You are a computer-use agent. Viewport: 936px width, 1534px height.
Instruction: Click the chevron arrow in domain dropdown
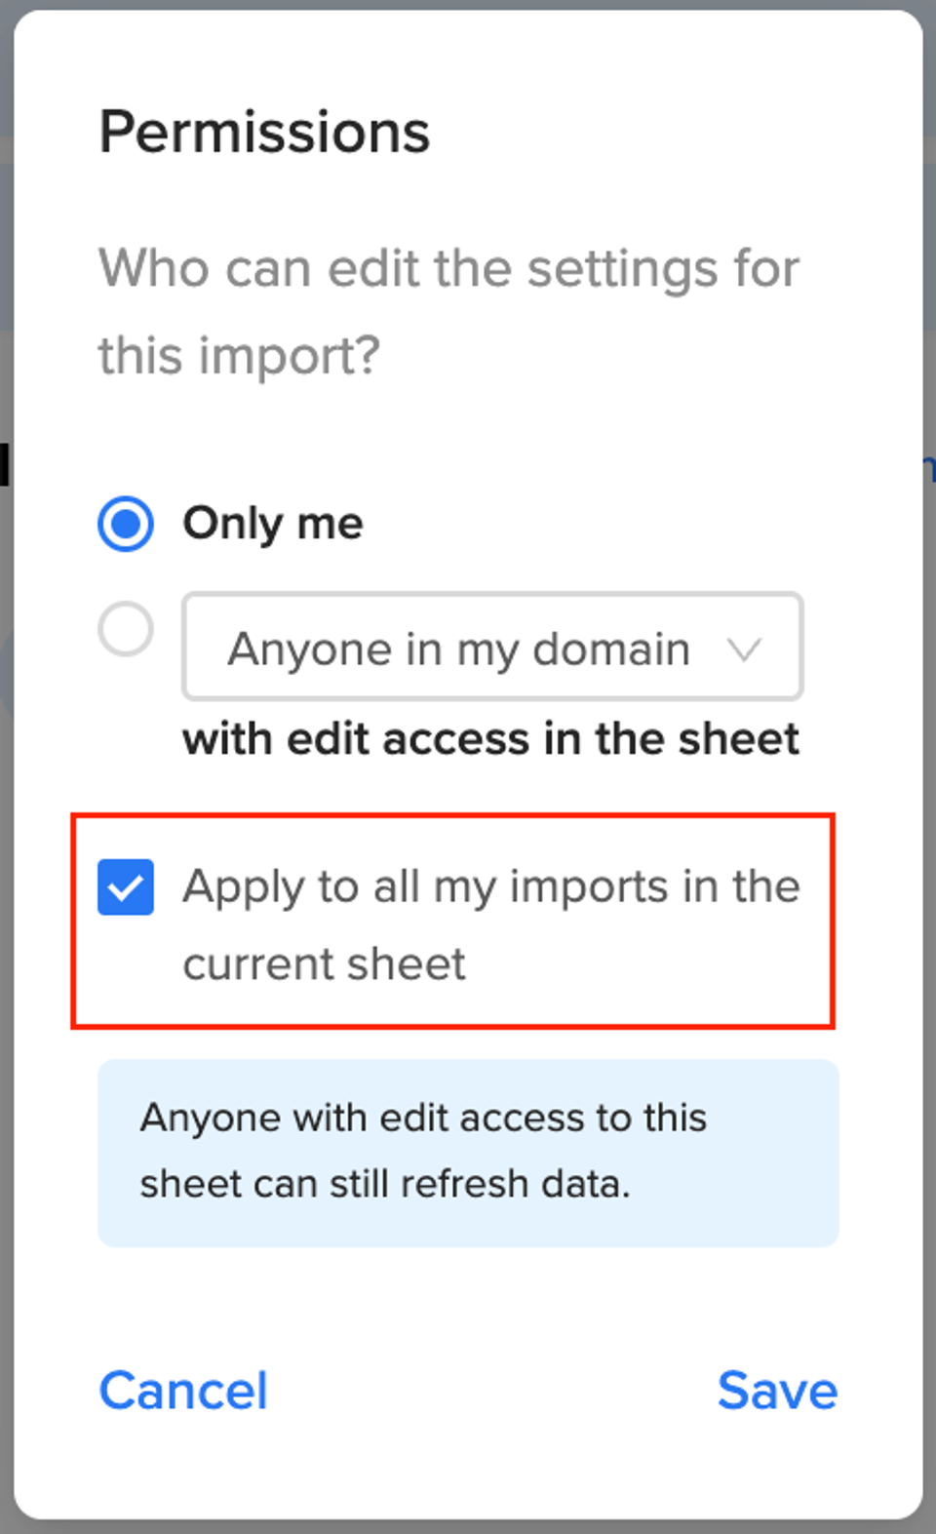744,649
